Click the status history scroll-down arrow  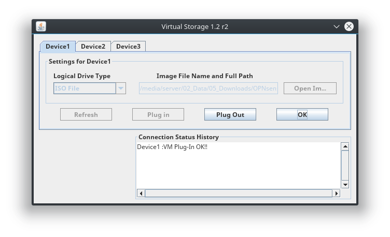(345, 185)
